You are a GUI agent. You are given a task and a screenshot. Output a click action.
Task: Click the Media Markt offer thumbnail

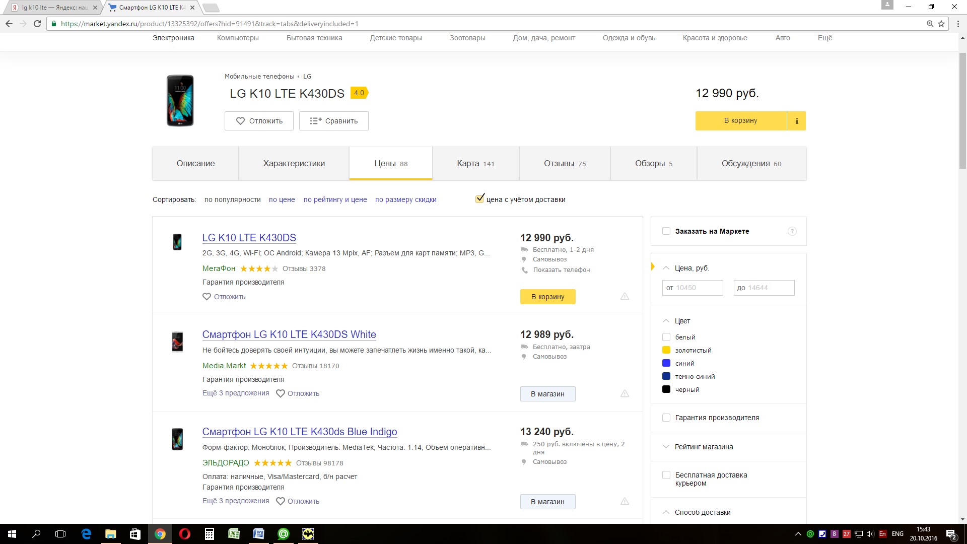pyautogui.click(x=177, y=342)
